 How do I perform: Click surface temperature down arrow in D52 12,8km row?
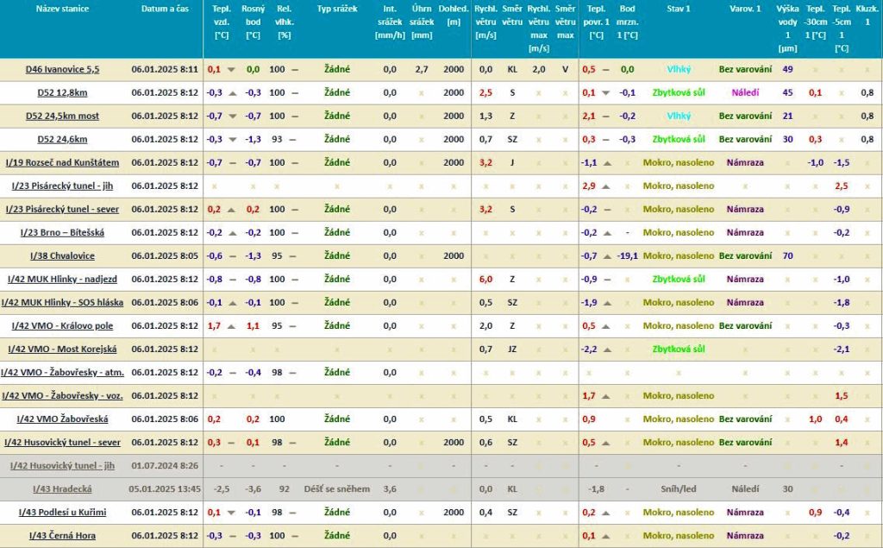coord(605,93)
